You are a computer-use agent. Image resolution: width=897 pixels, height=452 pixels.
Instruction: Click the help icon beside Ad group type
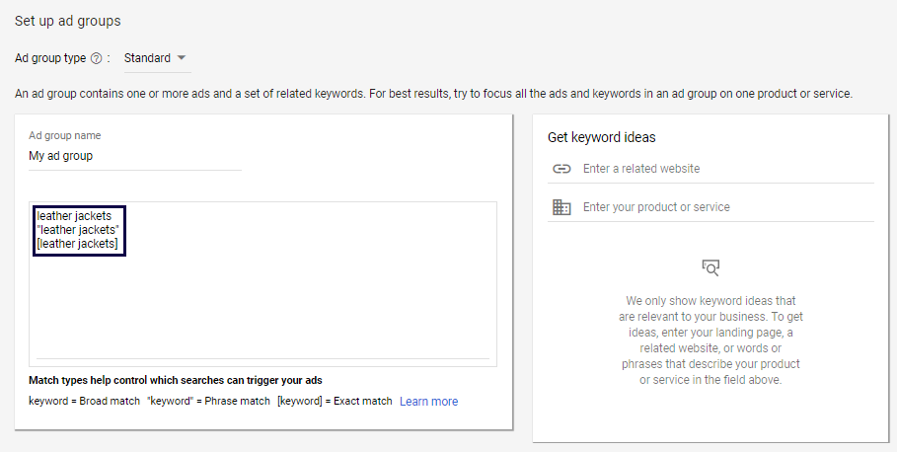[97, 58]
